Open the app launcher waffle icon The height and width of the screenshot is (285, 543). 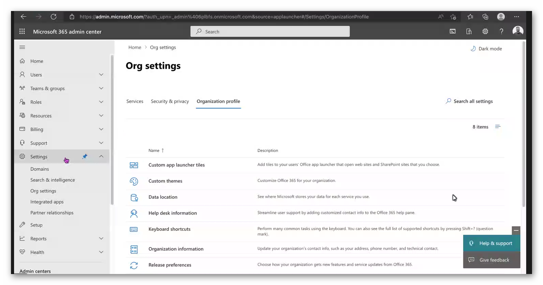[x=22, y=31]
